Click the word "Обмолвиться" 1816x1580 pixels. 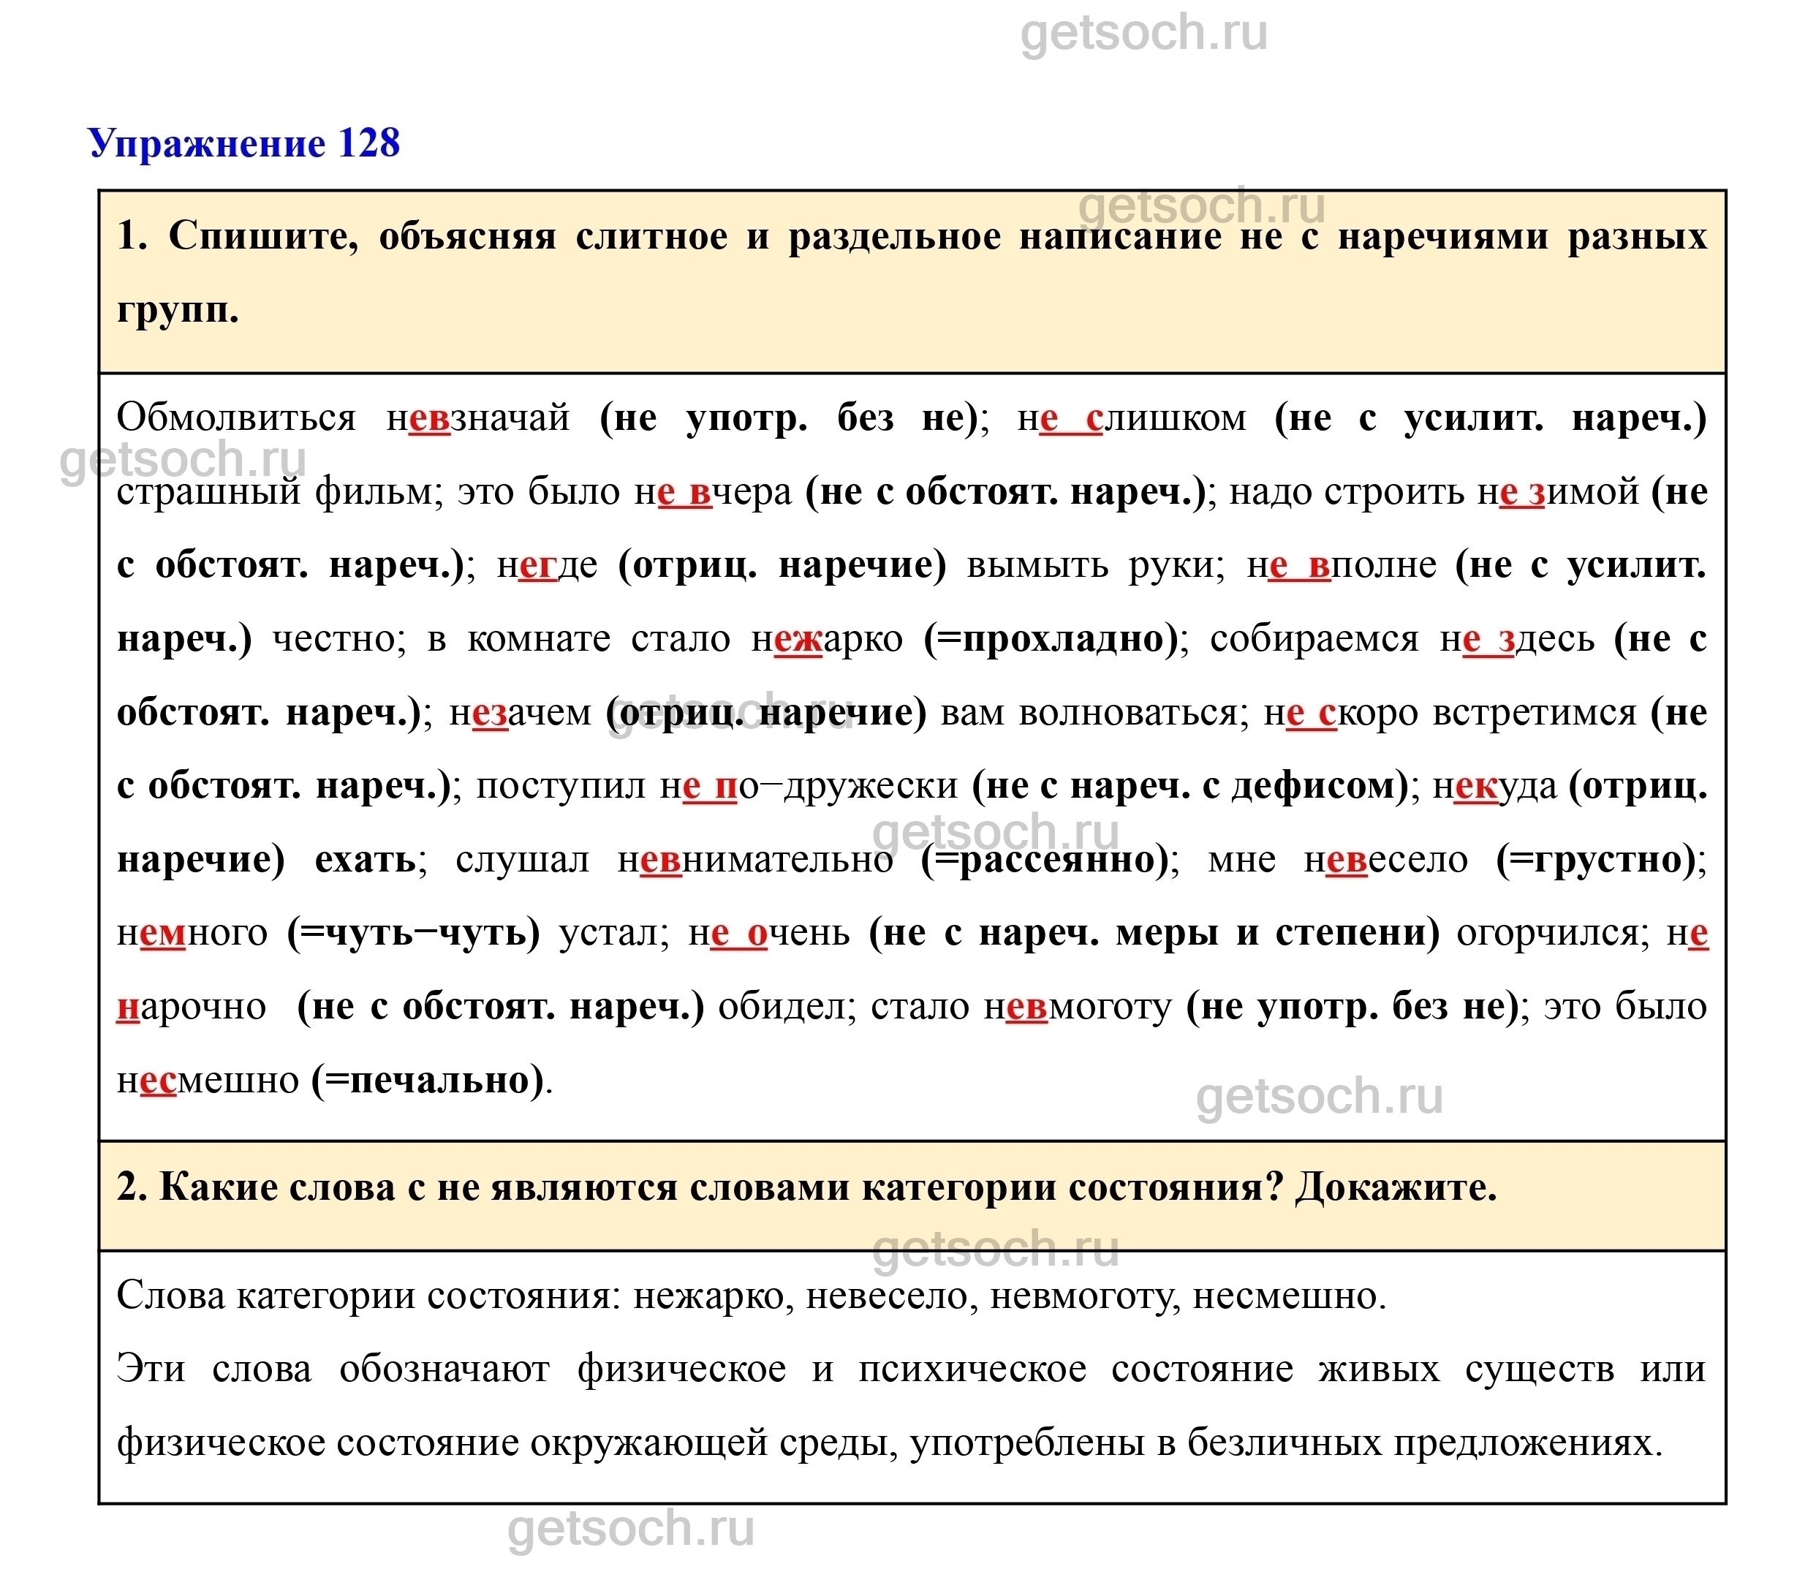tap(235, 417)
